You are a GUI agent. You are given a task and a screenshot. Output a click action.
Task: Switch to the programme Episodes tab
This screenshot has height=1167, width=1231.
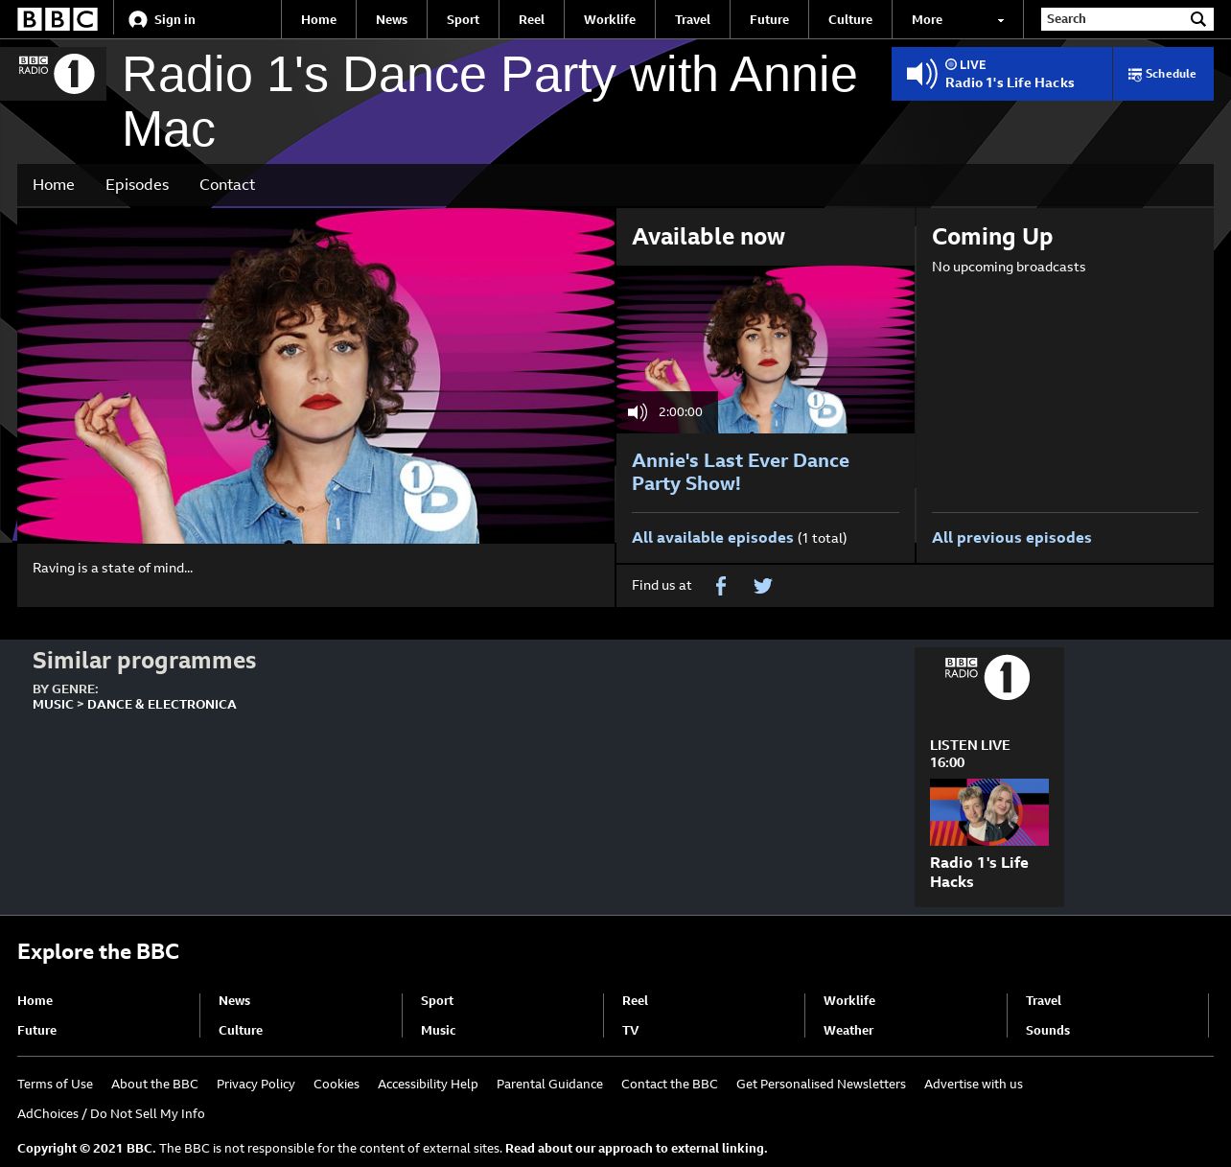[137, 184]
